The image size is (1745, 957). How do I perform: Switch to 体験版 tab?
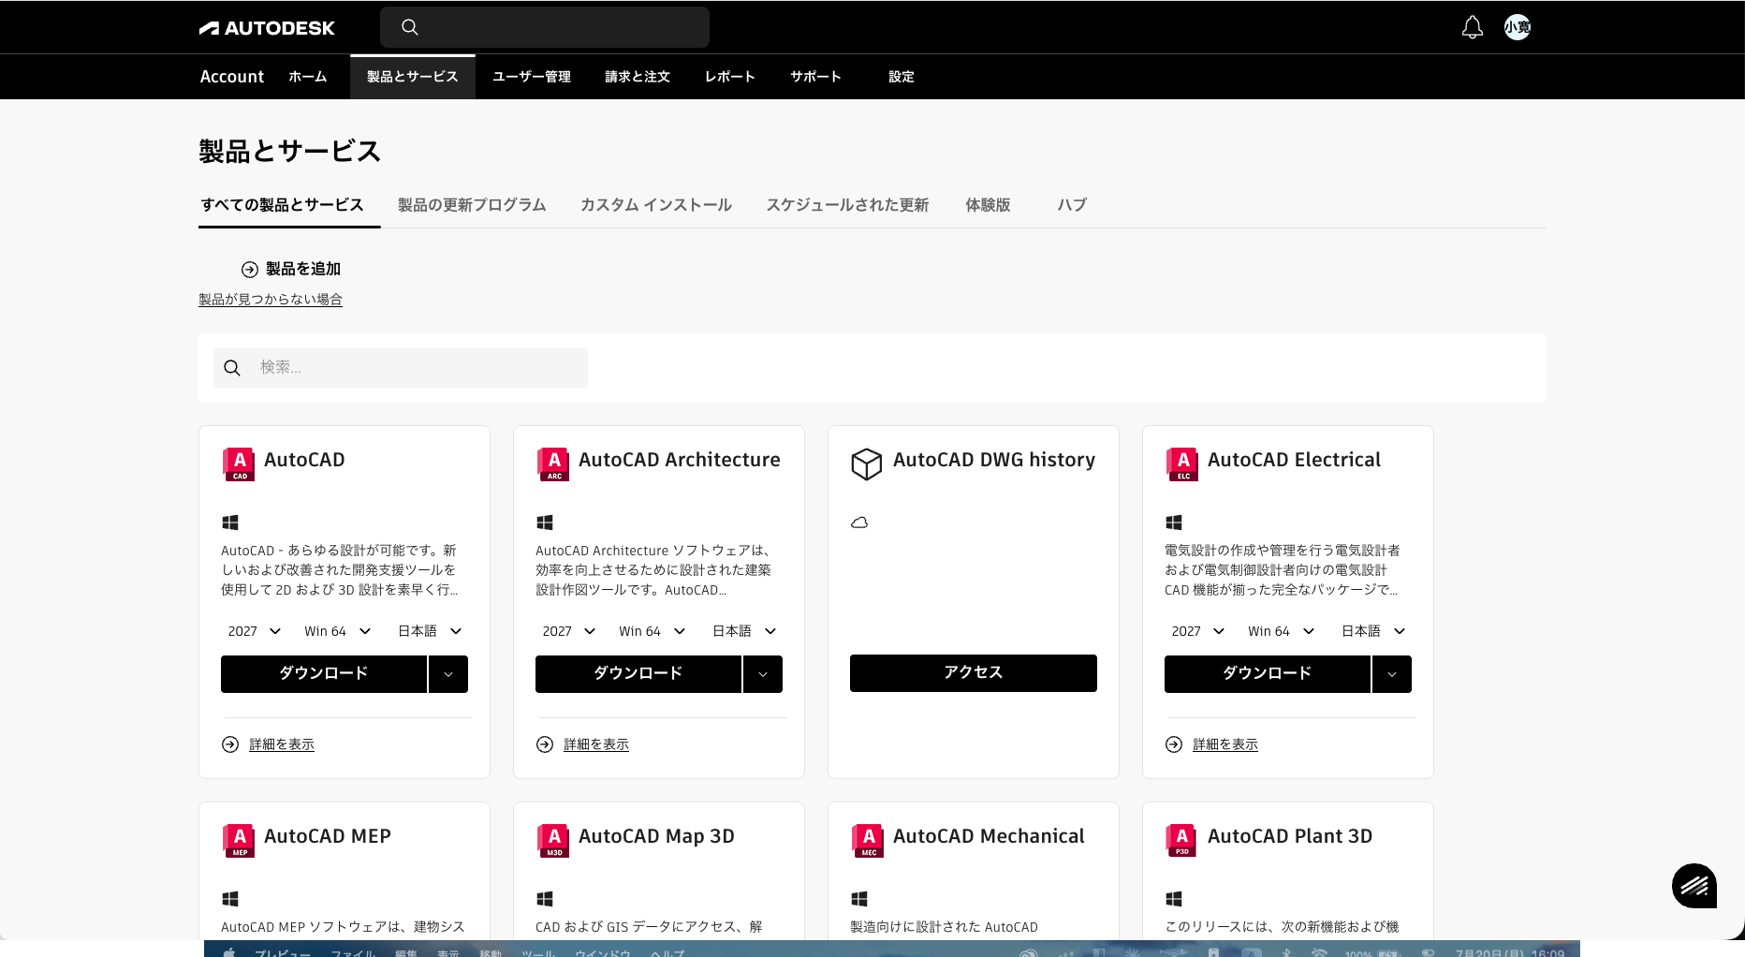click(x=989, y=205)
